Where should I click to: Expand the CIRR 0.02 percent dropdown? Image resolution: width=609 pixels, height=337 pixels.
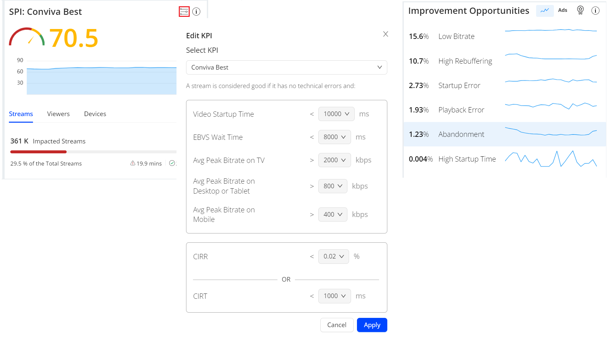(333, 257)
